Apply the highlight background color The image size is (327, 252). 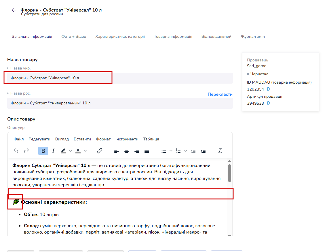pos(63,151)
